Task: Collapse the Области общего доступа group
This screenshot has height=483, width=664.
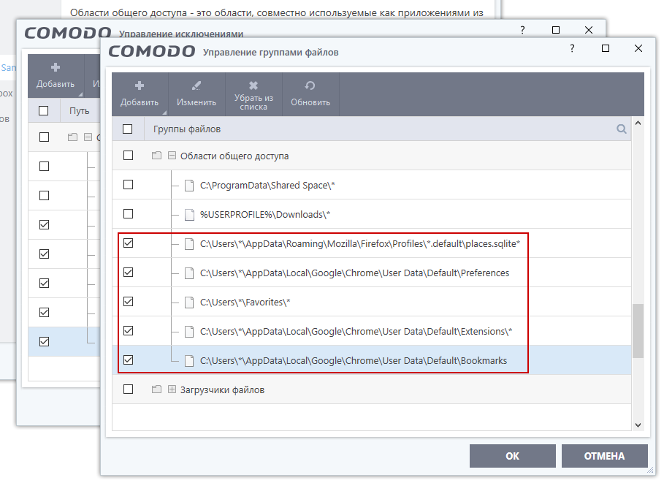Action: [x=172, y=156]
